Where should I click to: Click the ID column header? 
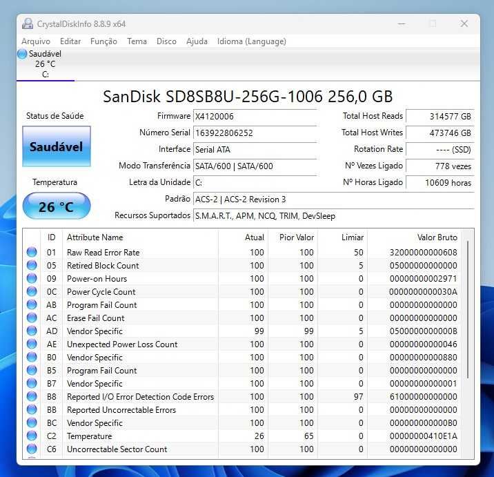click(x=51, y=237)
